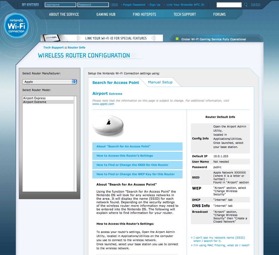Jump to How to Find or Change the WEP Key
Image resolution: width=279 pixels, height=255 pixels.
click(137, 174)
